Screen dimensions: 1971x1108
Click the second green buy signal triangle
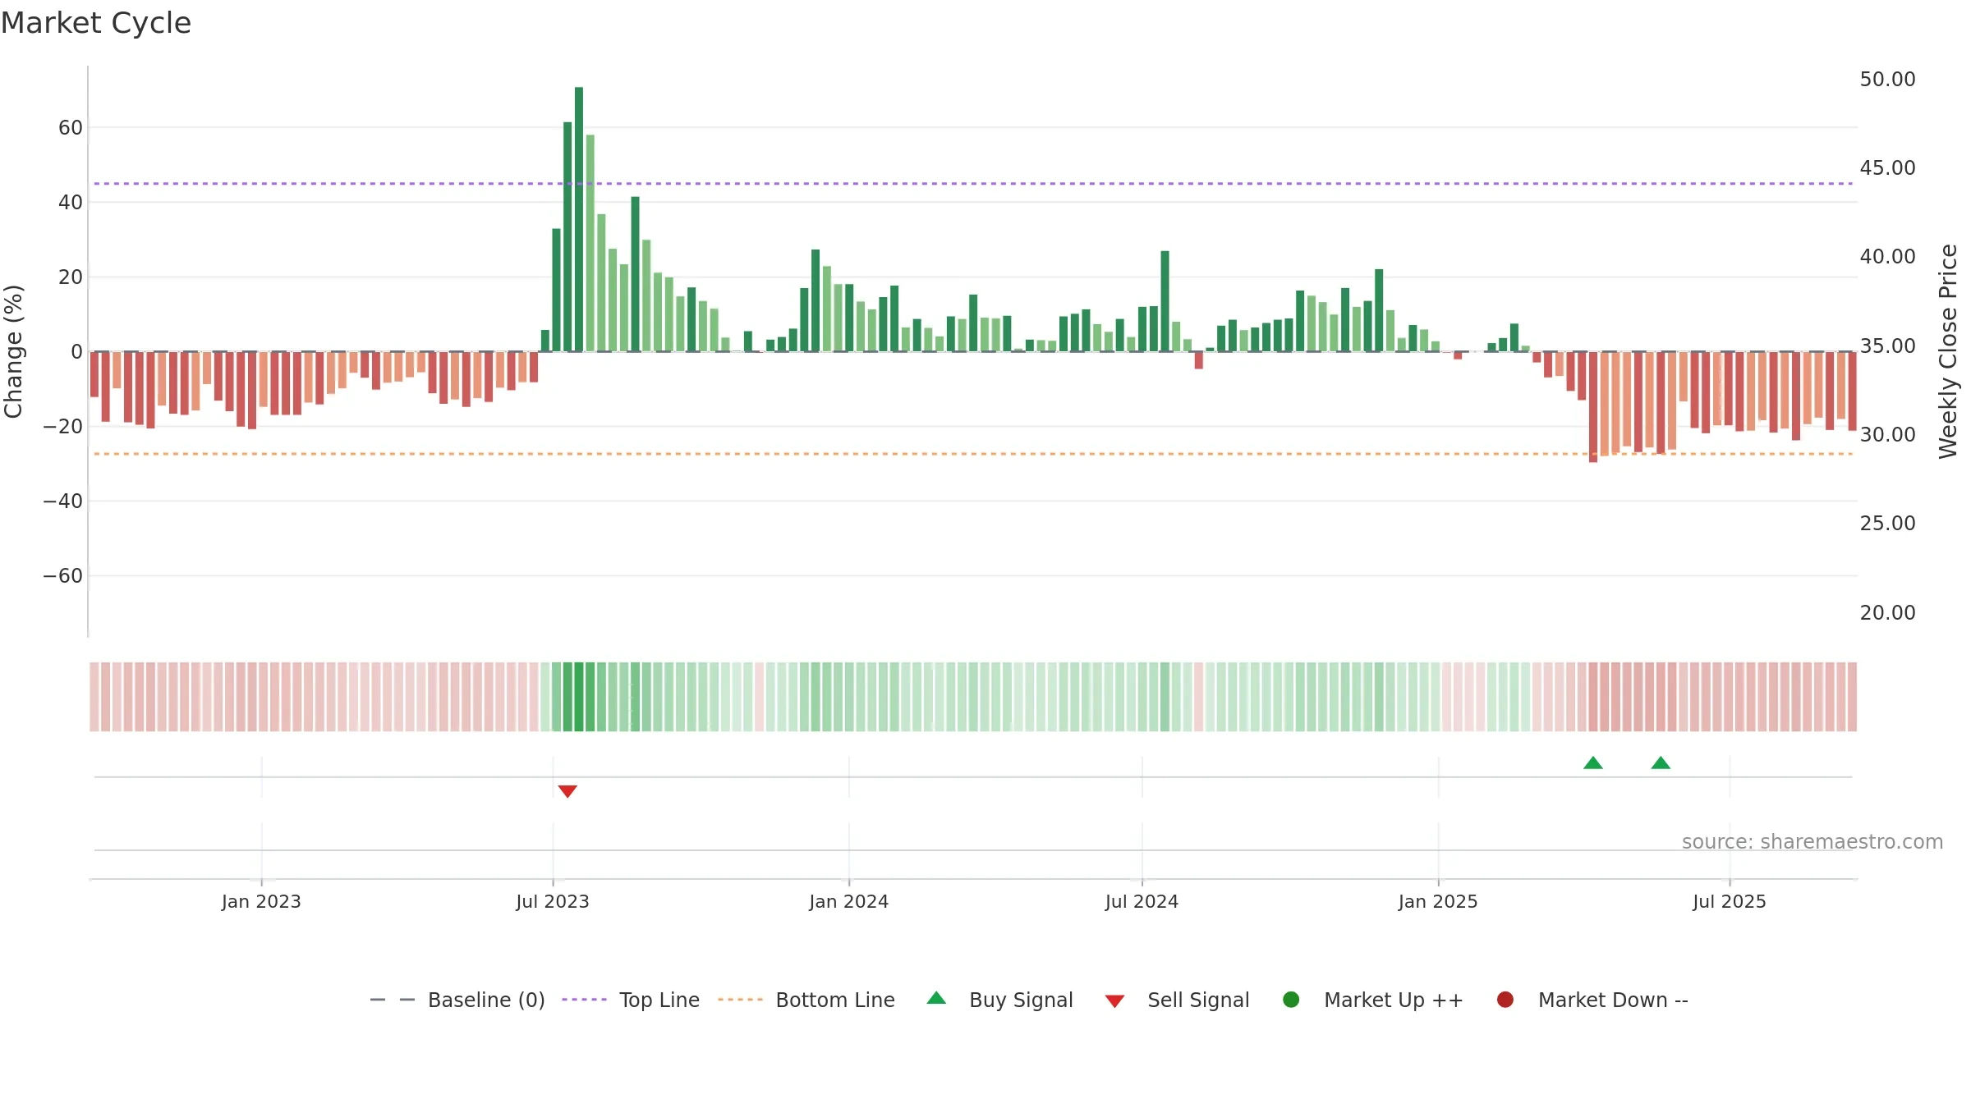pos(1661,762)
